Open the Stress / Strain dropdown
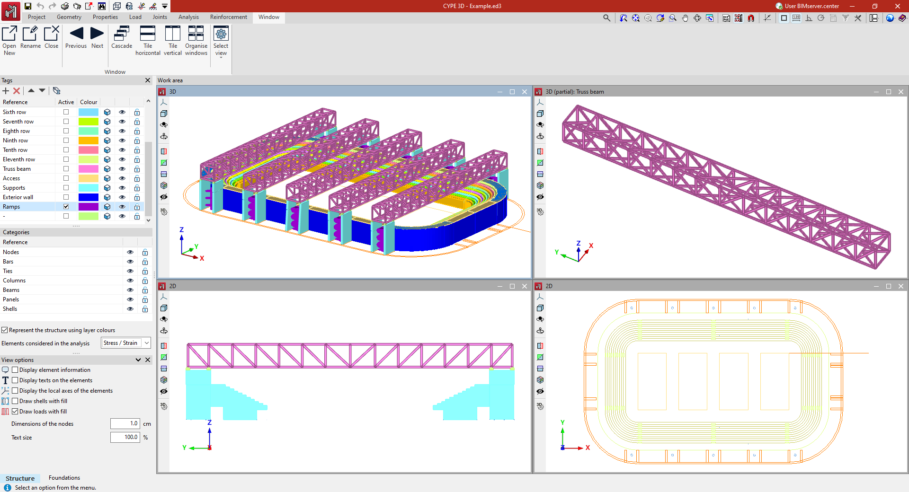This screenshot has height=492, width=909. pos(126,343)
